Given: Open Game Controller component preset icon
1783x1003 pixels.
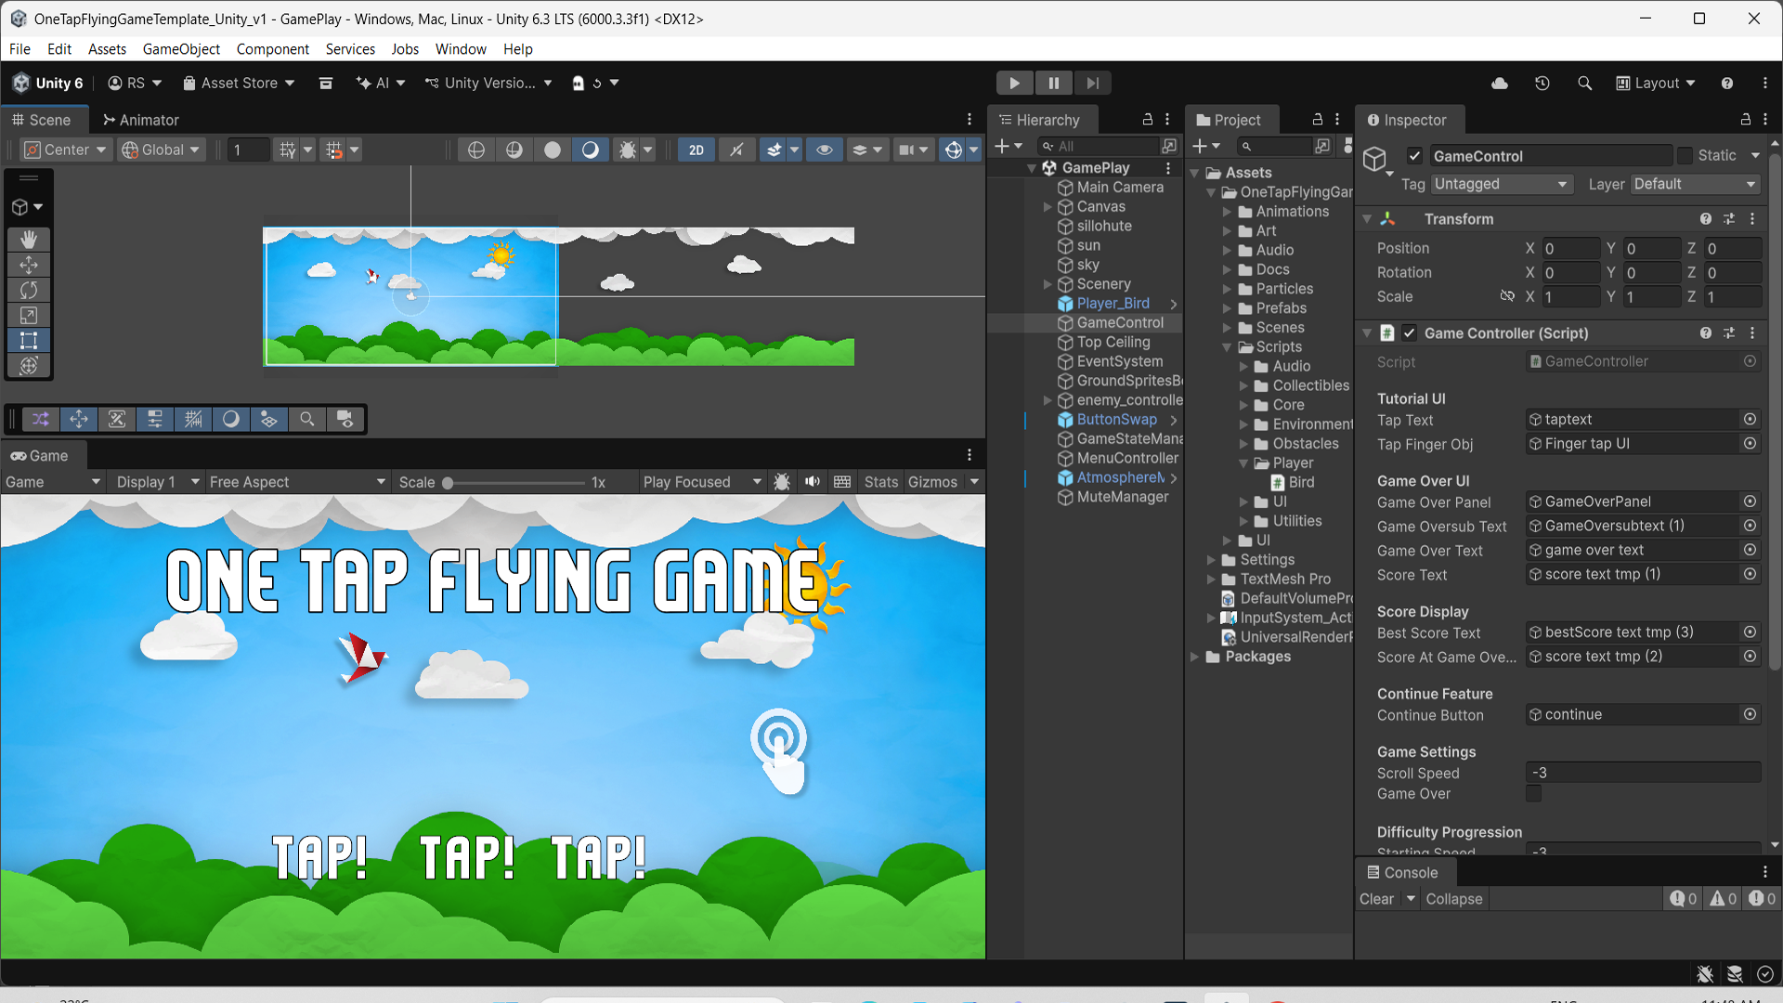Looking at the screenshot, I should click(x=1729, y=332).
